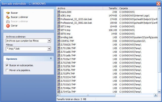Click the ZLT03337.TMP file icon

point(58,81)
